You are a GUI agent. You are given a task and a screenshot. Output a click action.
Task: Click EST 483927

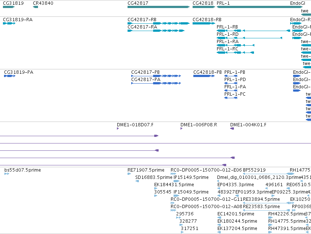point(219,196)
